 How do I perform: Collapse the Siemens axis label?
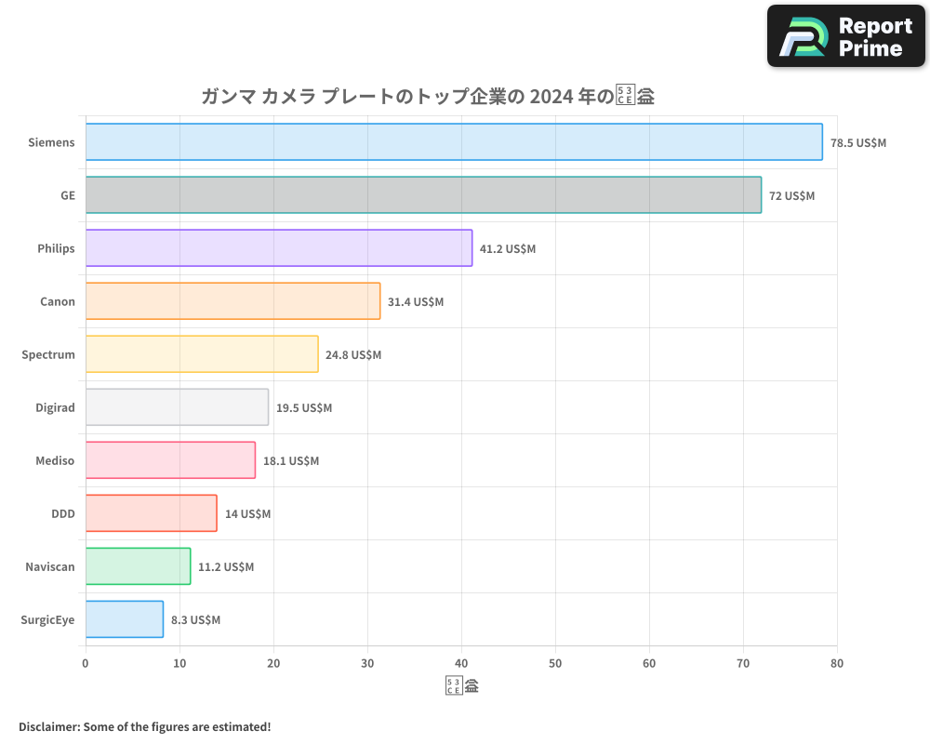point(51,142)
